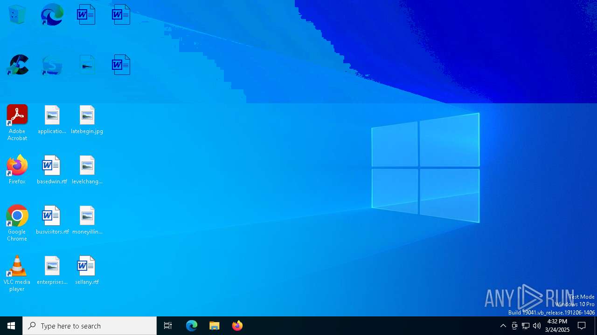Launch Firefox from the taskbar
The height and width of the screenshot is (335, 597).
click(x=237, y=326)
